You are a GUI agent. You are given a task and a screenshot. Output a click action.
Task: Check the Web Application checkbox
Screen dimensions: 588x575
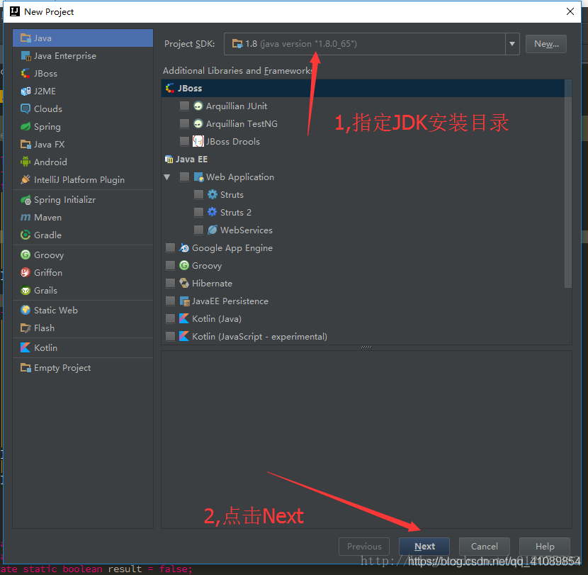[184, 177]
